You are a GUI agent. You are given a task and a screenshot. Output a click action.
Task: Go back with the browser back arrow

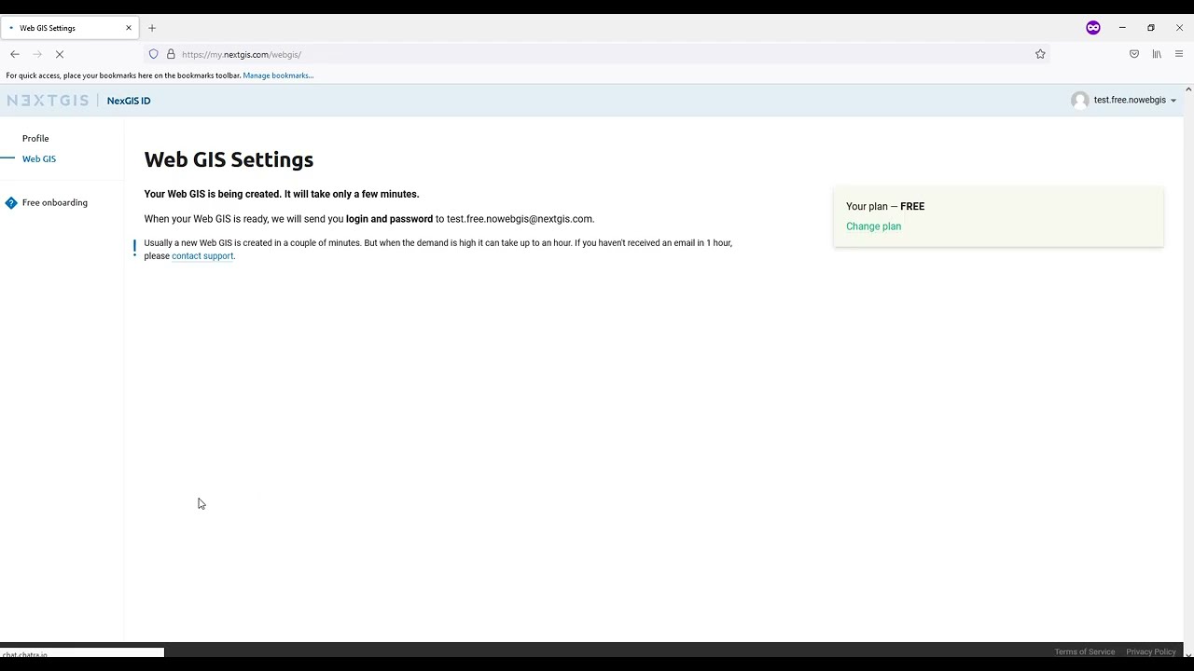point(15,54)
